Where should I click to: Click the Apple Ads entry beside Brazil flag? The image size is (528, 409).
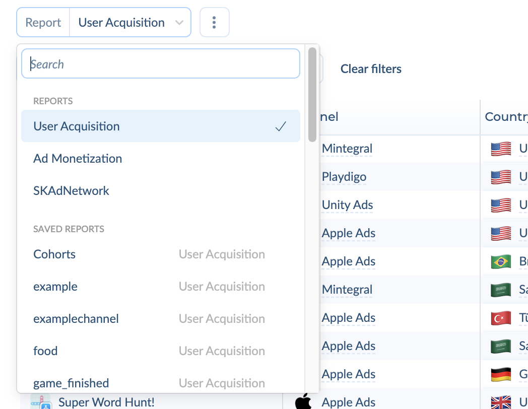(348, 261)
